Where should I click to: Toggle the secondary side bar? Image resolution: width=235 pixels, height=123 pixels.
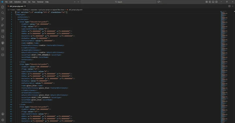(216, 2)
